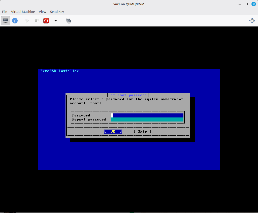Click the red Shut Down power icon

coord(46,21)
